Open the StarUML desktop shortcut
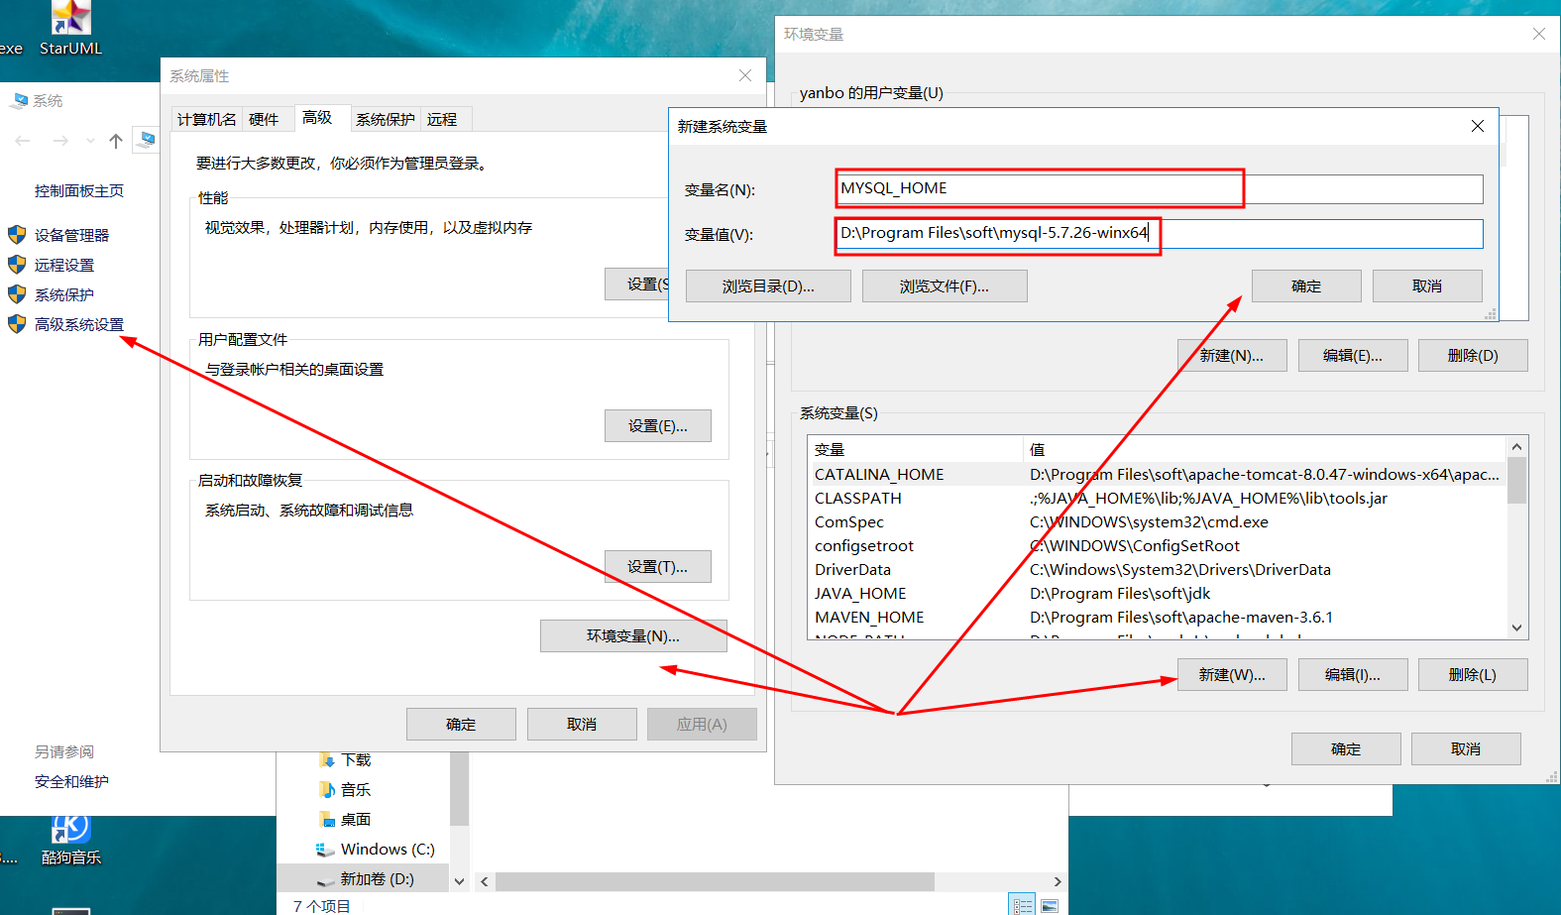 (x=70, y=30)
